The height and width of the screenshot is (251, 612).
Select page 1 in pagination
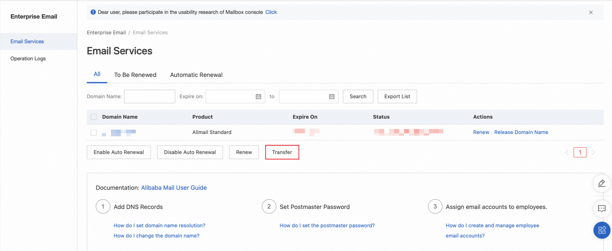coord(580,152)
